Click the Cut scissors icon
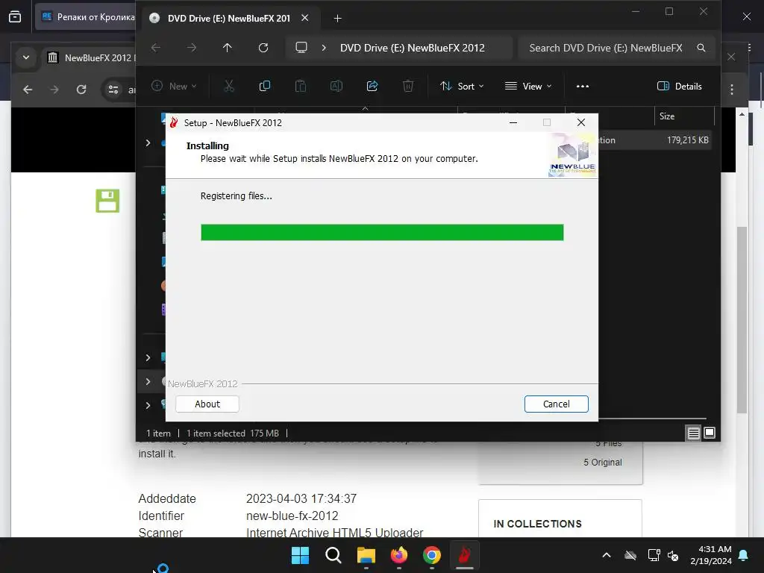The height and width of the screenshot is (573, 764). pos(229,87)
